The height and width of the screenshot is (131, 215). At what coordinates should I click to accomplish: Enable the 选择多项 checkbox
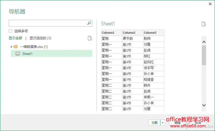(11, 31)
